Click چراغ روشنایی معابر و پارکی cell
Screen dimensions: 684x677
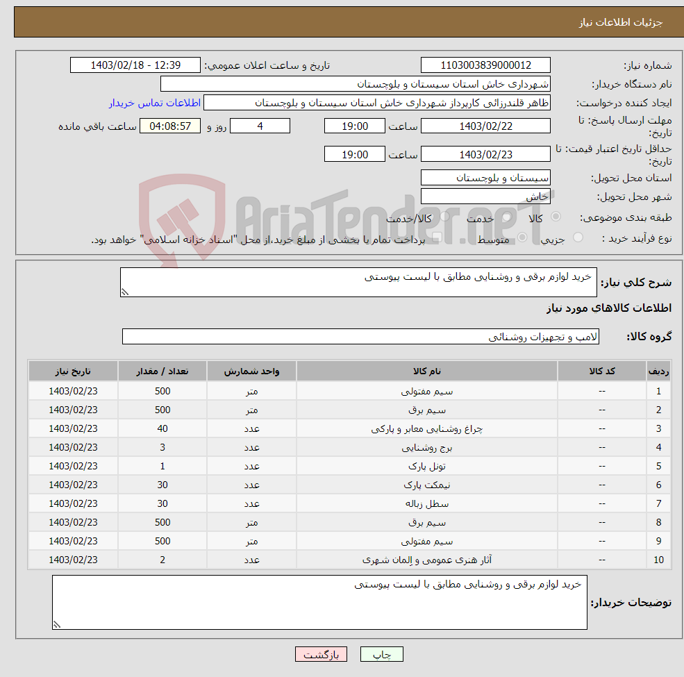(x=427, y=429)
